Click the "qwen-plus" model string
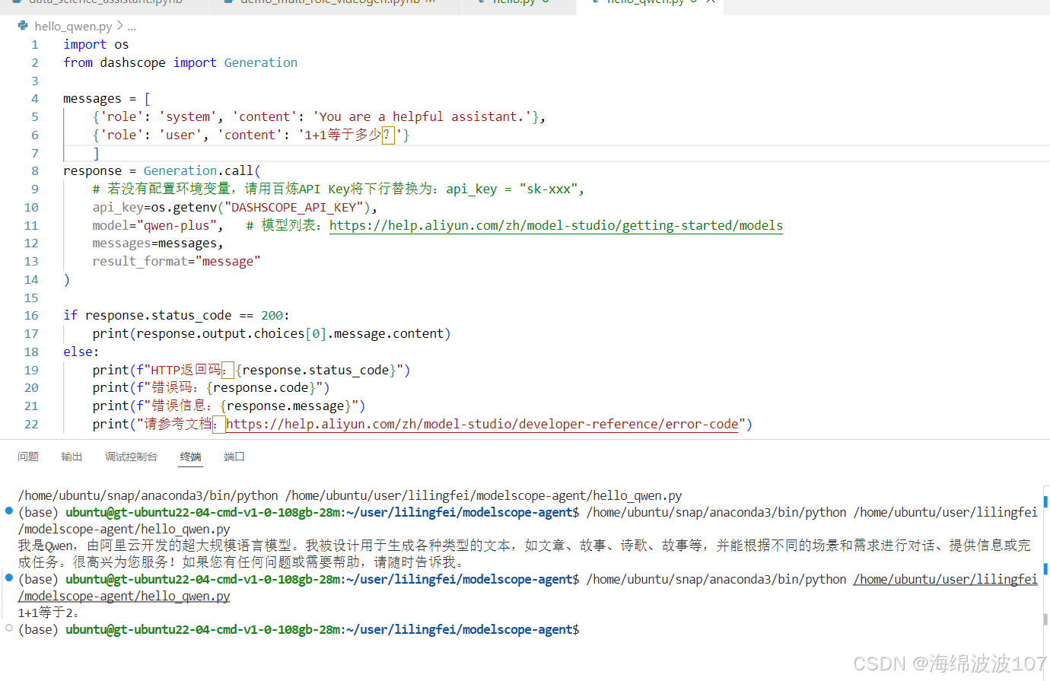This screenshot has height=681, width=1050. coord(177,225)
